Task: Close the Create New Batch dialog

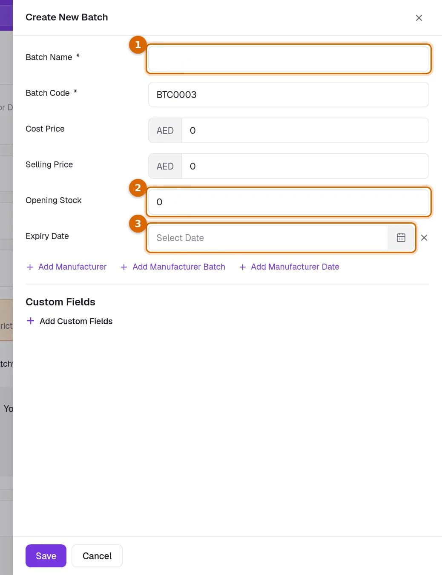Action: (x=419, y=18)
